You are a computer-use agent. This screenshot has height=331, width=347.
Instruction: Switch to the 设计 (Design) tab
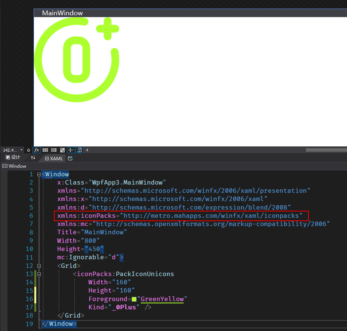pos(13,158)
